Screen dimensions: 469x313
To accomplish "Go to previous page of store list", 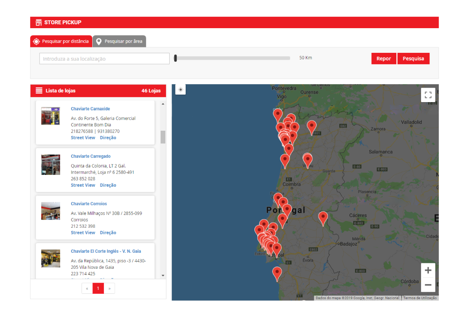I will click(87, 288).
